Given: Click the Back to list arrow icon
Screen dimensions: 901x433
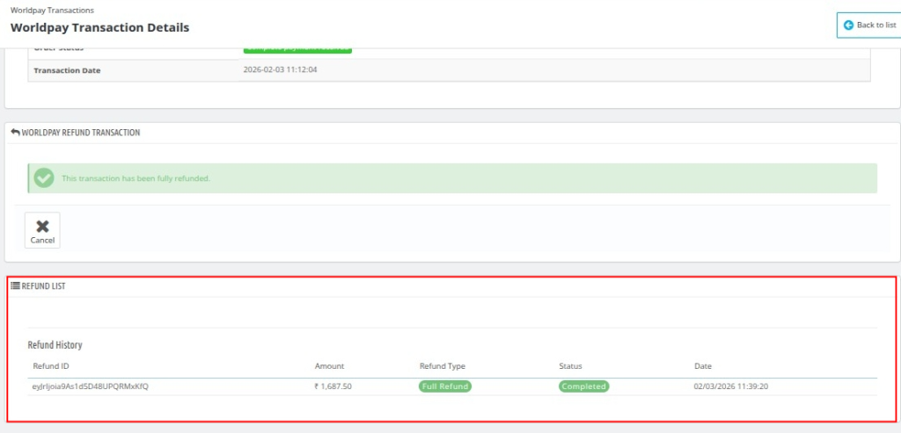Looking at the screenshot, I should click(848, 25).
